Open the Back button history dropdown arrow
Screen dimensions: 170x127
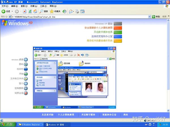pos(12,11)
